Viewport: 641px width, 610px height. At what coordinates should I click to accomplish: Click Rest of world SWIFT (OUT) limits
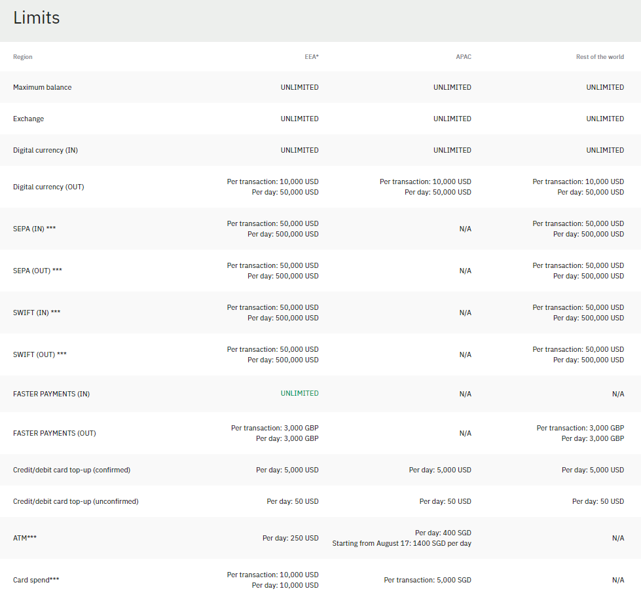(x=578, y=354)
